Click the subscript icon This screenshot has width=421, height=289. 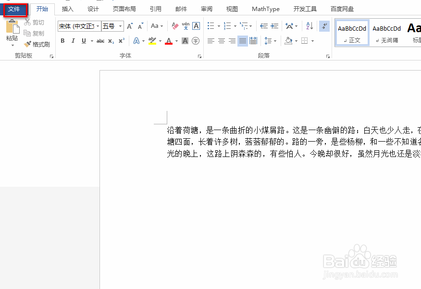coord(111,41)
